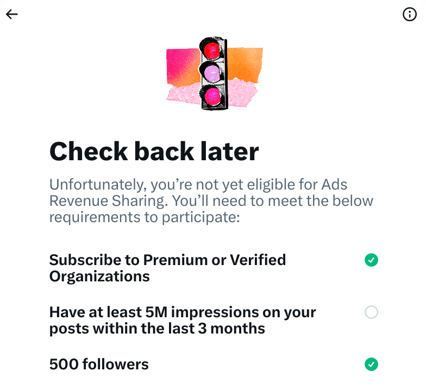Screen dimensions: 426x390
Task: Click the green check beside Subscribe to Premium
Action: (x=371, y=260)
